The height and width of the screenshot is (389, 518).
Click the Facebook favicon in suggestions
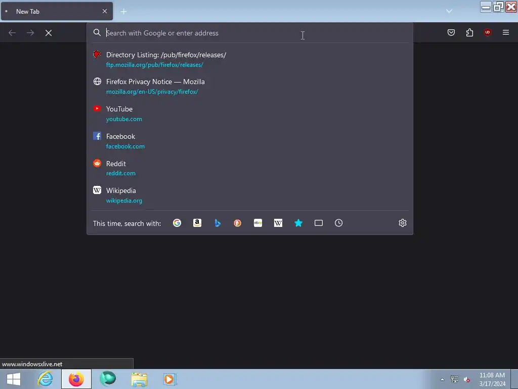(x=97, y=136)
